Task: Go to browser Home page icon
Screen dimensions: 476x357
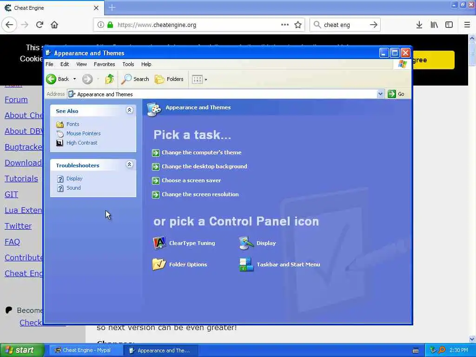Action: coord(54,25)
